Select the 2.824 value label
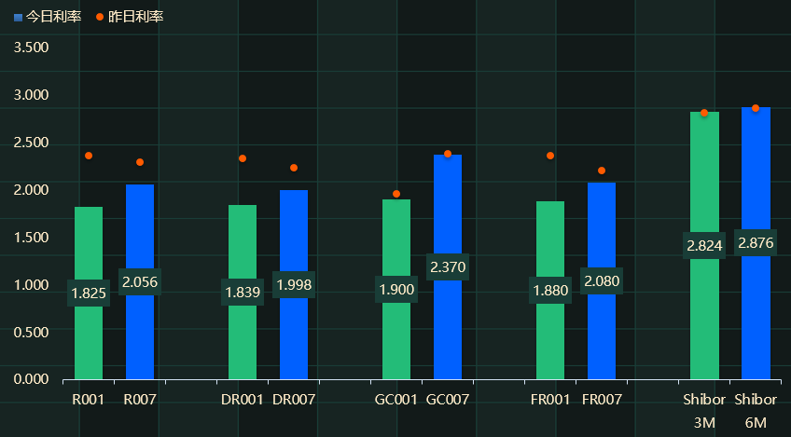Viewport: 791px width, 437px height. (705, 245)
